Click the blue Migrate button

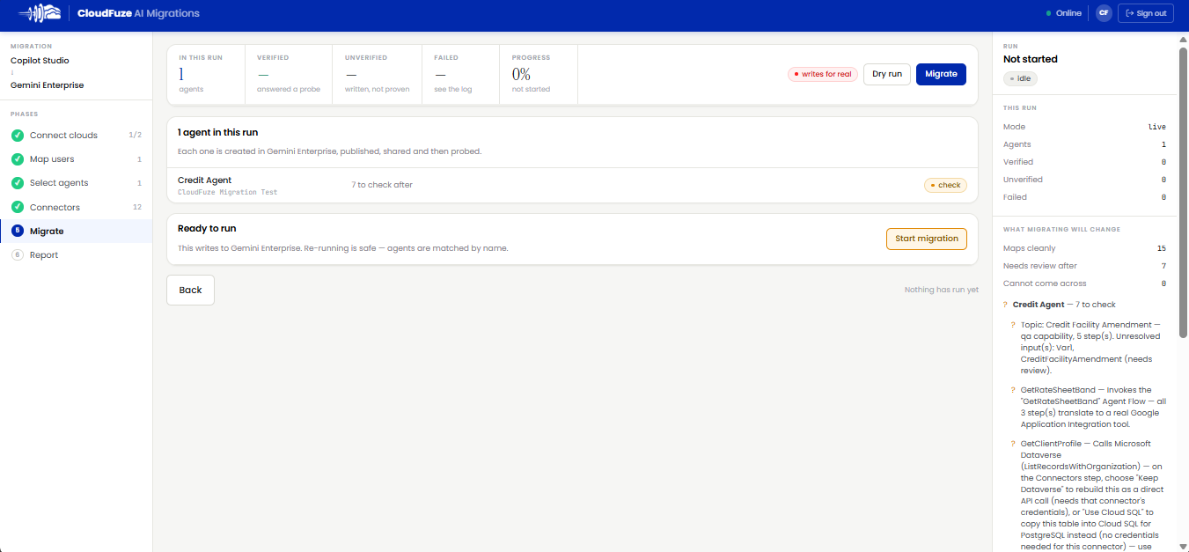941,74
